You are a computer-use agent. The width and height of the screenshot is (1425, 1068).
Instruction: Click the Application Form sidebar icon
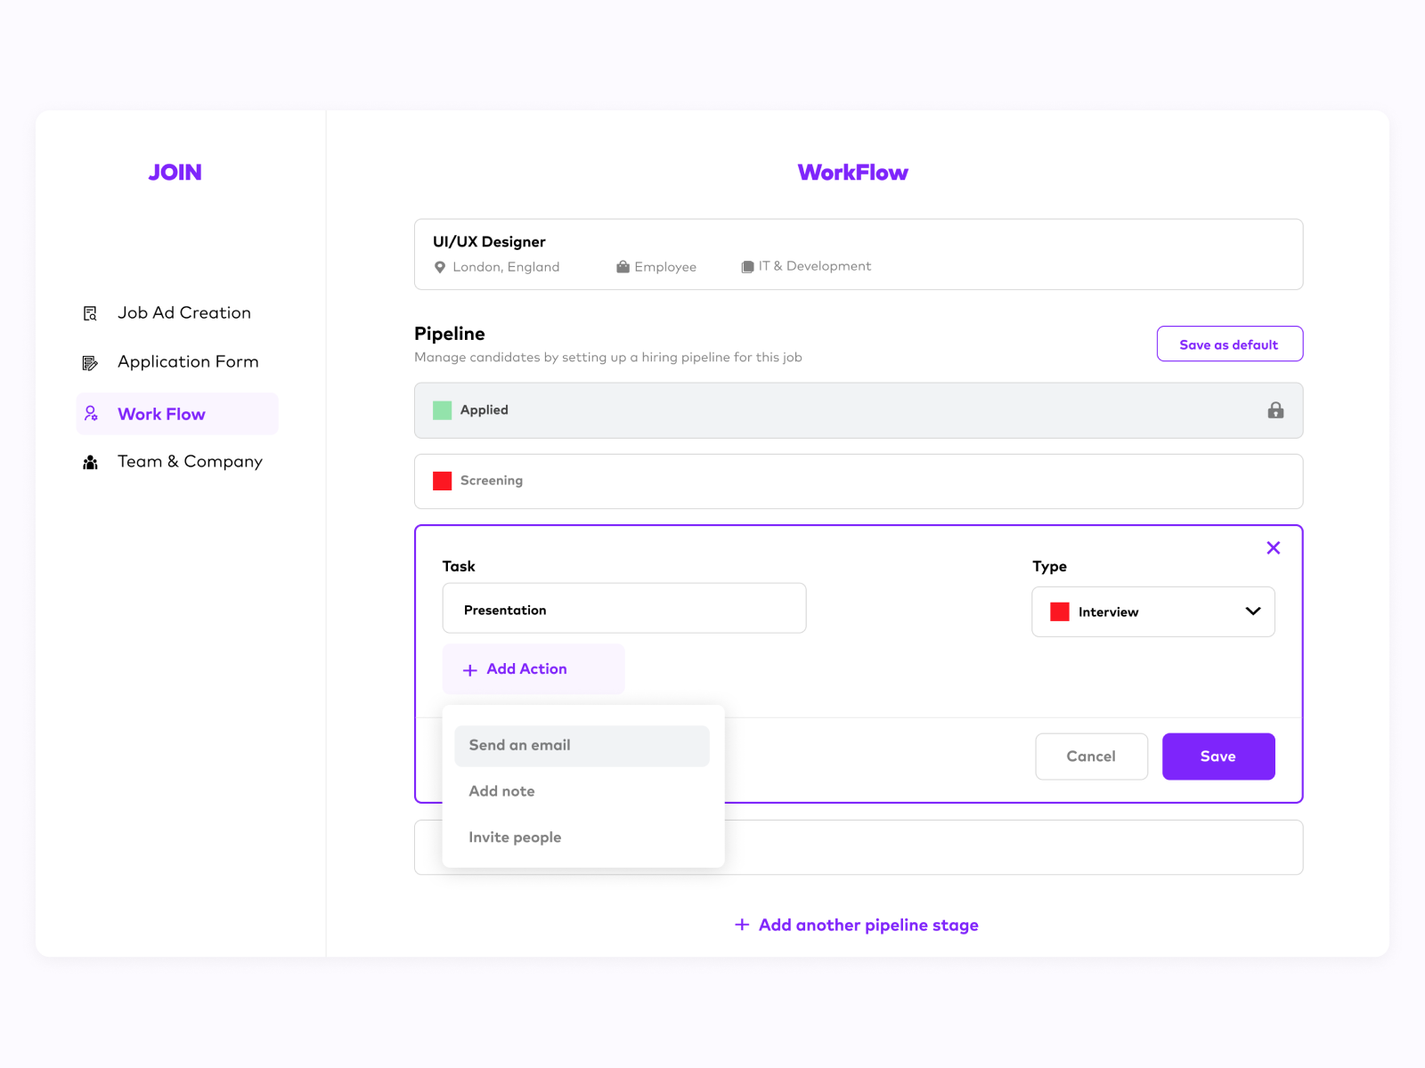(90, 361)
